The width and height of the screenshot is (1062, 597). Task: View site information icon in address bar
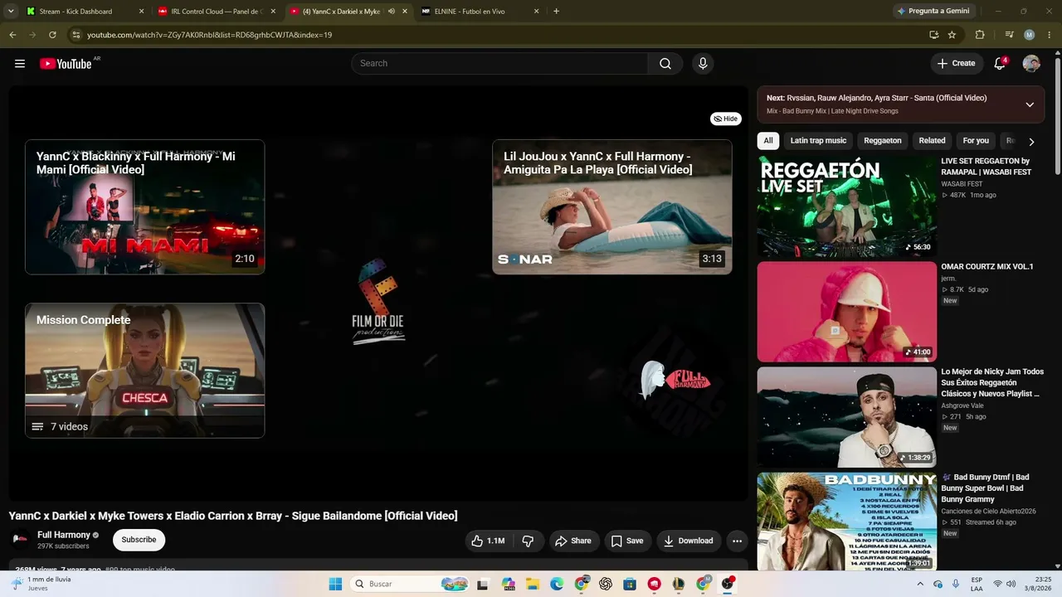(x=76, y=35)
